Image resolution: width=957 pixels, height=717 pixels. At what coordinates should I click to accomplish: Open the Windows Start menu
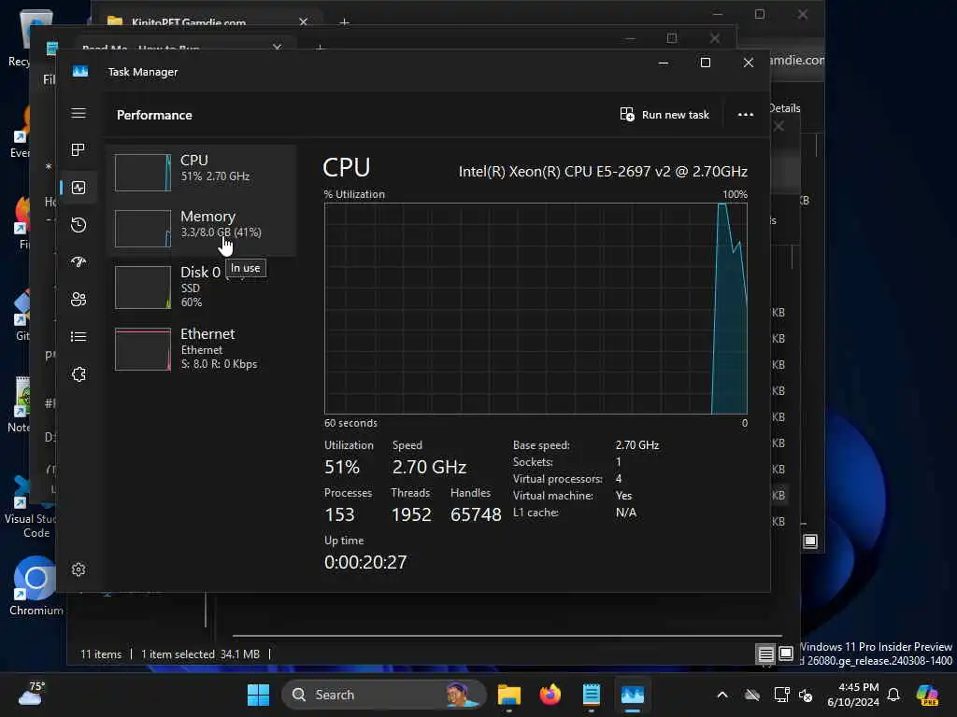click(258, 695)
